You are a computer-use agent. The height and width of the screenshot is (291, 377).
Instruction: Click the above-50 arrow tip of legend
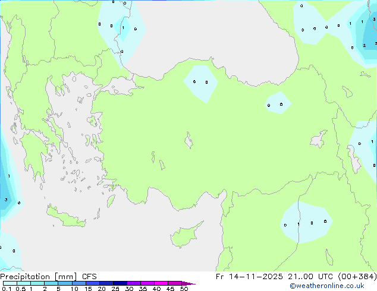point(188,283)
